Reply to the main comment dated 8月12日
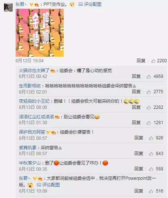Viewport: 168px width, 198px height. 141,61
